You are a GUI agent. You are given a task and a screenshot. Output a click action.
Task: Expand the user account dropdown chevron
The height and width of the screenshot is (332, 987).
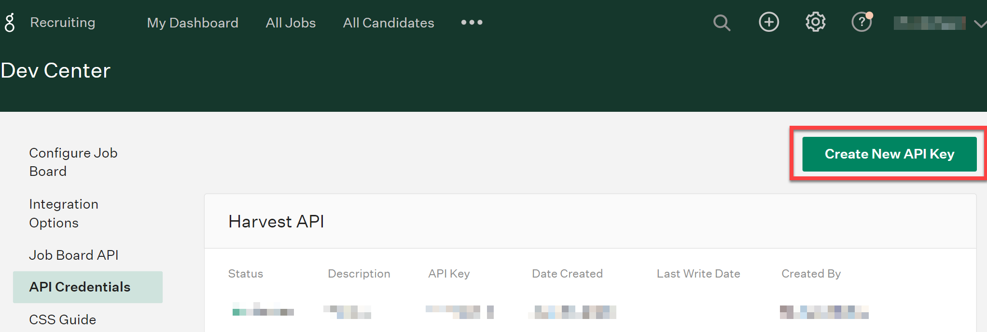980,24
